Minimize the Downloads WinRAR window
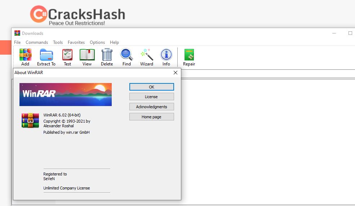This screenshot has width=355, height=206. [334, 33]
